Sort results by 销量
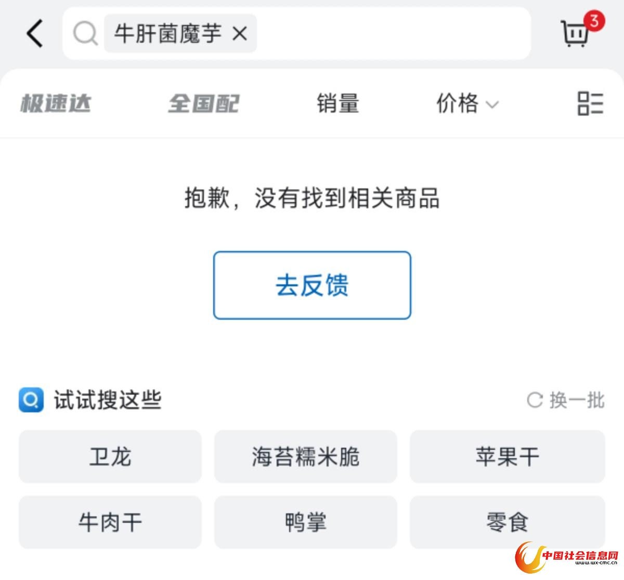The width and height of the screenshot is (624, 580). tap(338, 103)
